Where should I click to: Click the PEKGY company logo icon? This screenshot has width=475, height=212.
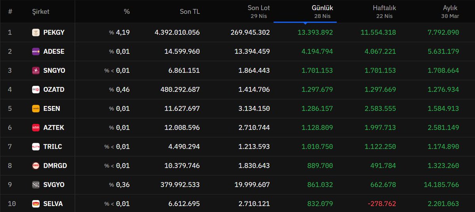(x=36, y=32)
